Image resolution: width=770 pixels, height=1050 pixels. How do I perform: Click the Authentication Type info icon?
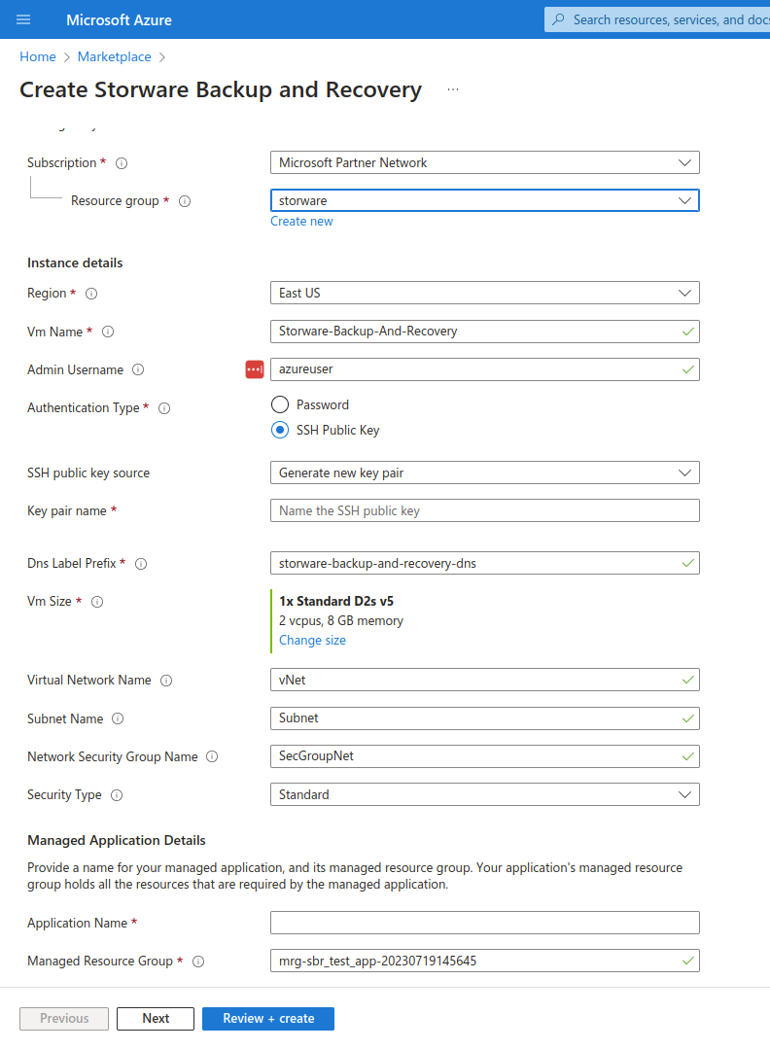(x=164, y=408)
